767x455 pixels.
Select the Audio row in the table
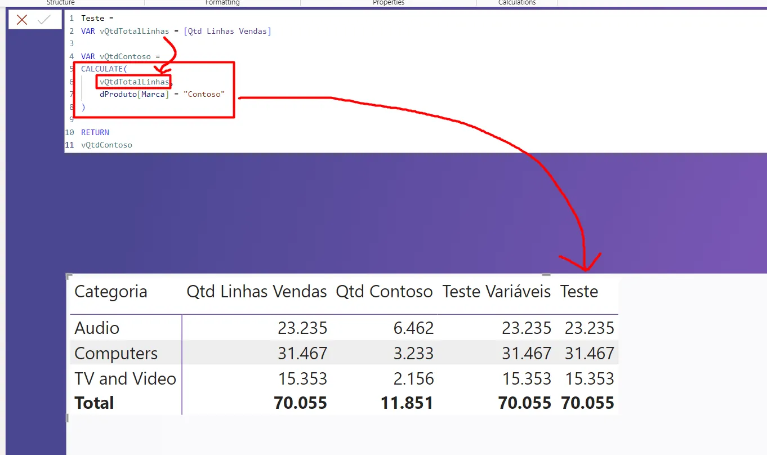tap(97, 328)
